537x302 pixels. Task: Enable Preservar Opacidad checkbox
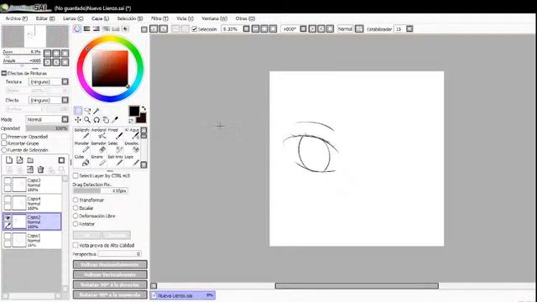coord(4,136)
